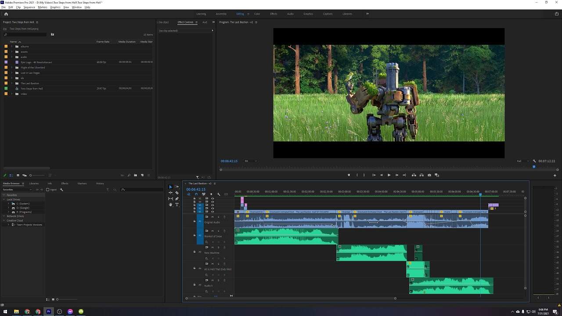Open the Full playback resolution dropdown
This screenshot has width=562, height=316.
(x=522, y=161)
